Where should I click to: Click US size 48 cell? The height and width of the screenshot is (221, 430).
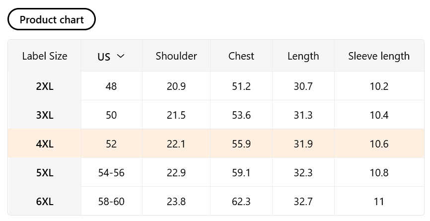[111, 86]
